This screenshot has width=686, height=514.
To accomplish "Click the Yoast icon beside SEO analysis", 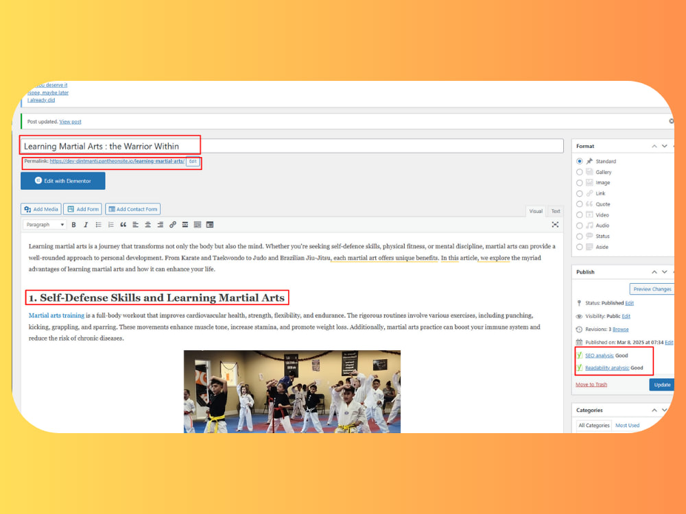I will point(580,355).
